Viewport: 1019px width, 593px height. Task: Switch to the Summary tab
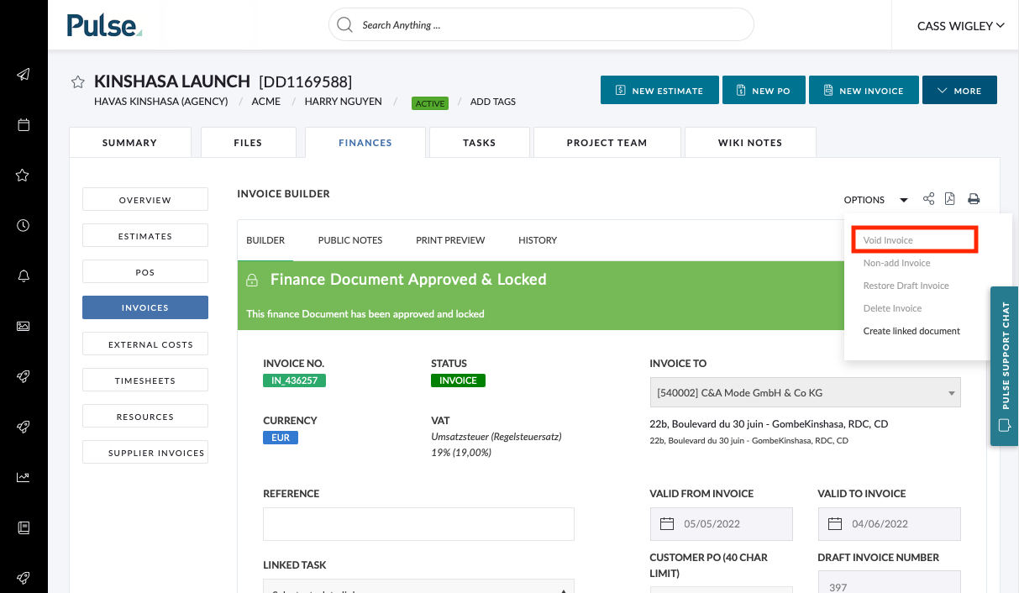(130, 143)
